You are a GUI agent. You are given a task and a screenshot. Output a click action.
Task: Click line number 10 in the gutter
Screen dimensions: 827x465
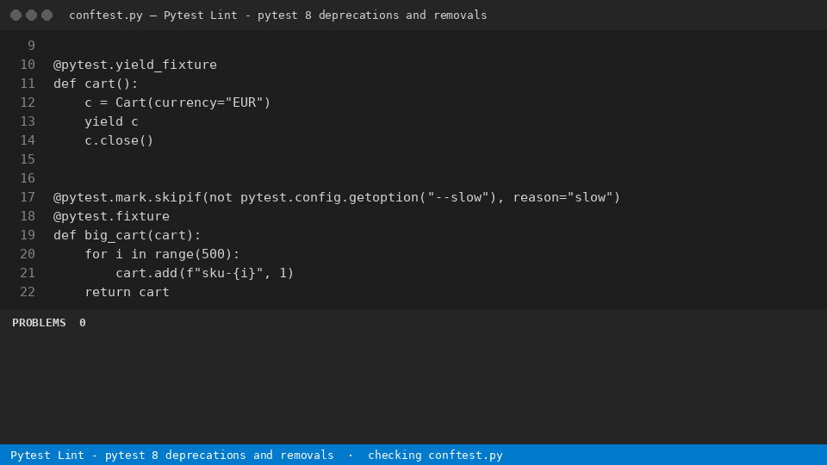click(x=28, y=65)
